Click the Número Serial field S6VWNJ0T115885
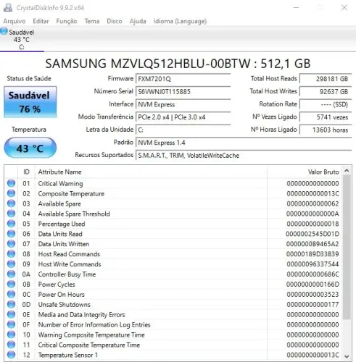Image resolution: width=356 pixels, height=362 pixels. click(183, 92)
